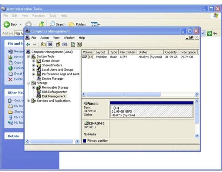Open the Address bar dropdown arrow
This screenshot has width=222, height=172.
click(x=203, y=33)
